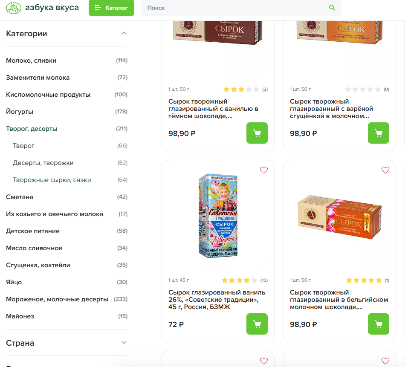The width and height of the screenshot is (405, 367).
Task: Click the Азбука вкуса logo
Action: click(42, 8)
